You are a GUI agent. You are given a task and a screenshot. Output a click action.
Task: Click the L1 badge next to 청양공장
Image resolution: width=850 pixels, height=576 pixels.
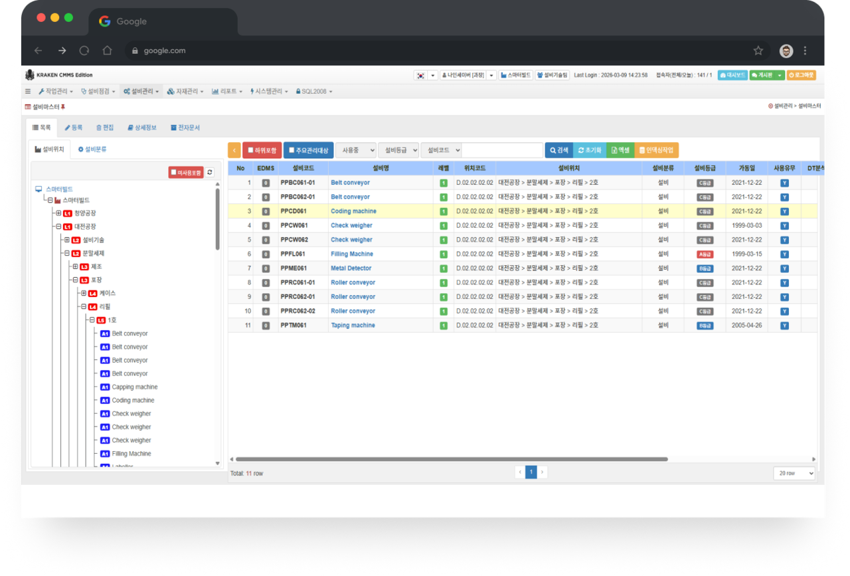point(68,213)
